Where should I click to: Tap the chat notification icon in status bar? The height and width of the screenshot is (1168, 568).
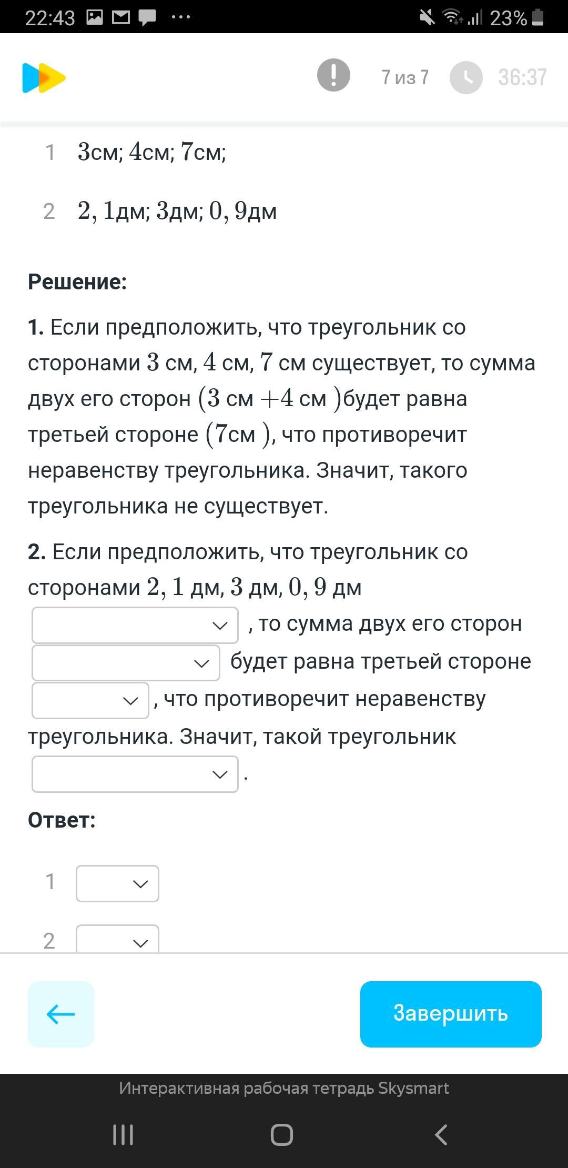coord(147,17)
